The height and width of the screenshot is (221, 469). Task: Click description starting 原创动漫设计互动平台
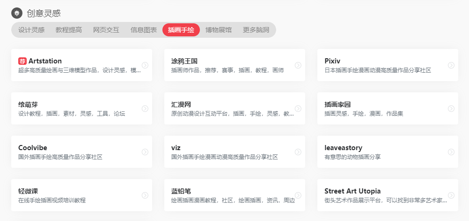[233, 114]
